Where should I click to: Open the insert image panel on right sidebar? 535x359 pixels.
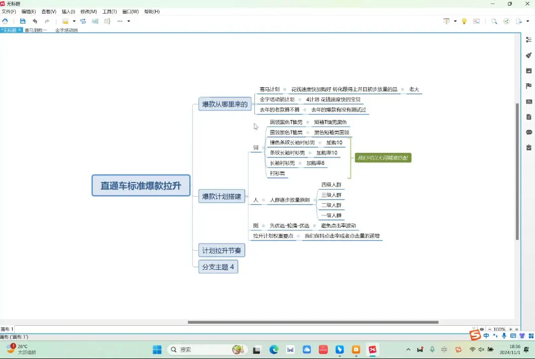528,71
